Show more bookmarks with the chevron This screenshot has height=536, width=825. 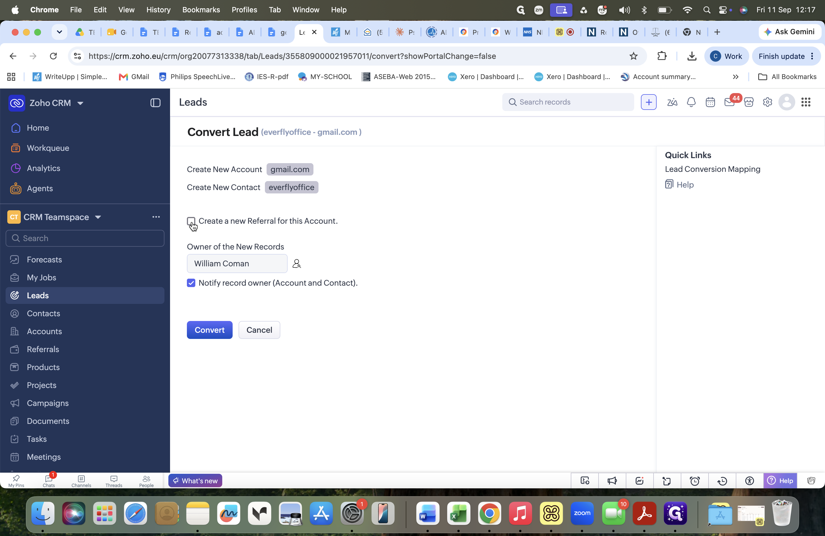[735, 77]
